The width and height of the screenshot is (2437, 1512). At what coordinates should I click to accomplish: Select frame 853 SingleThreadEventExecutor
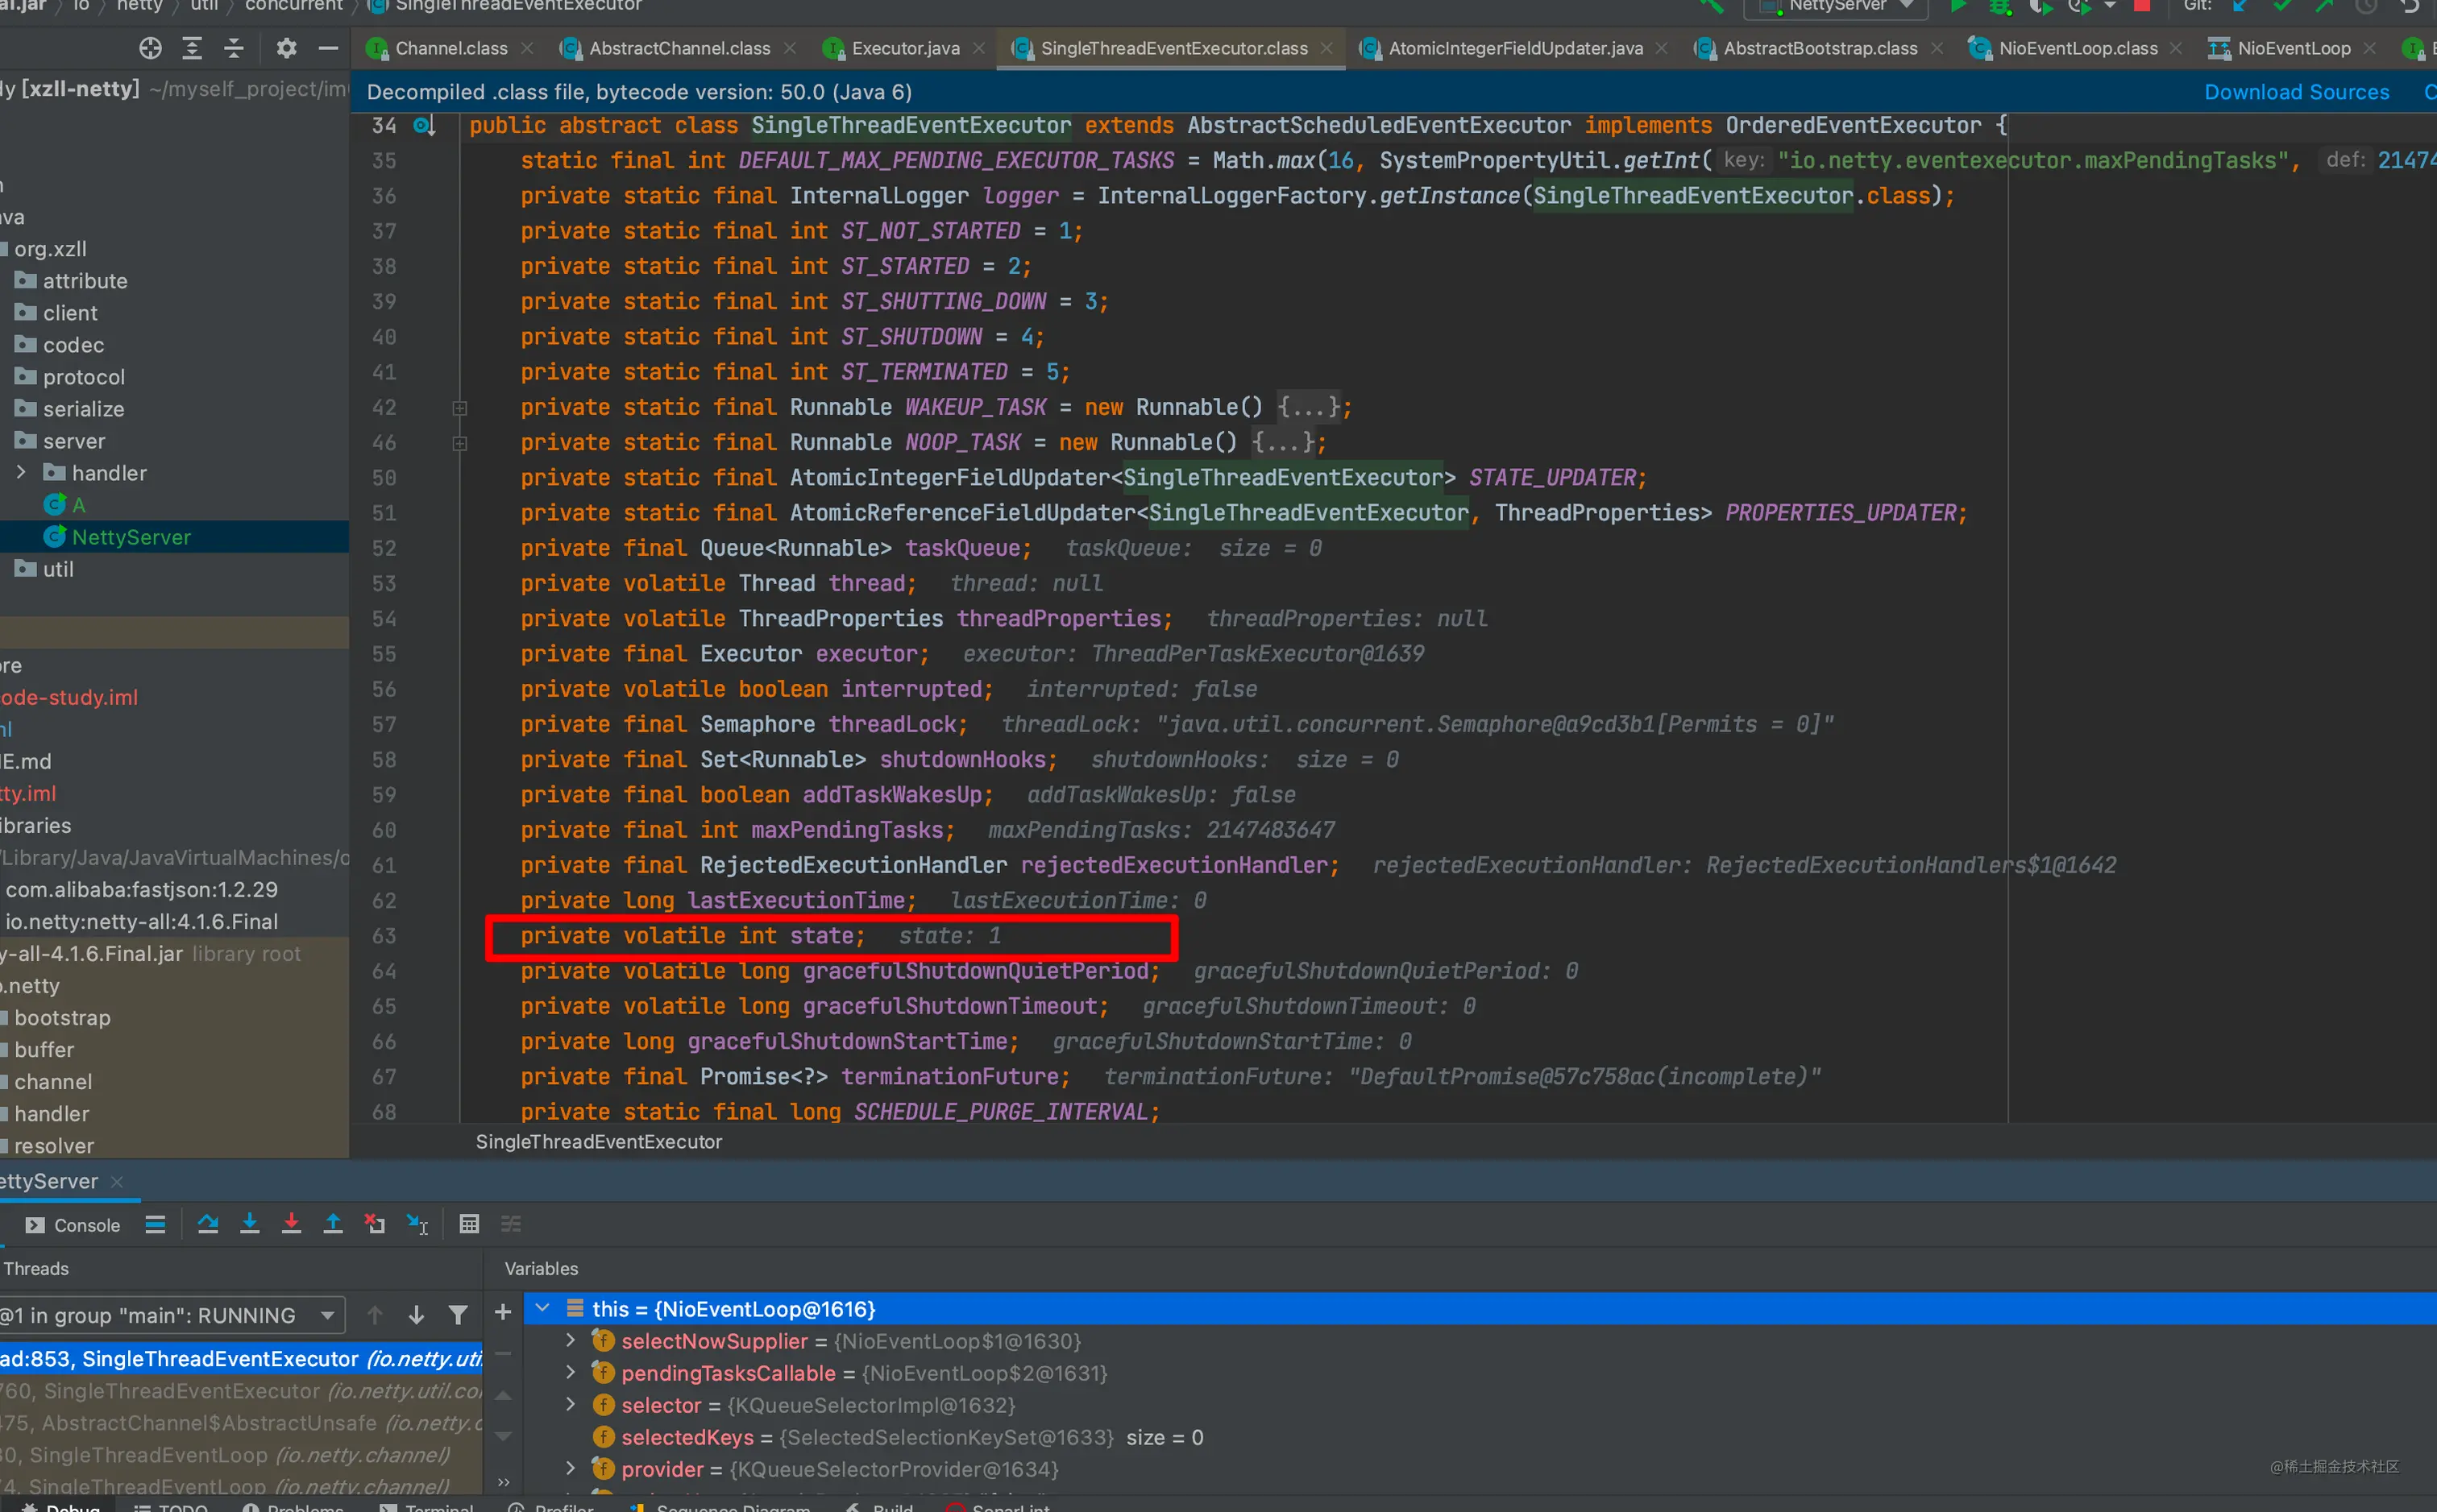[x=241, y=1358]
